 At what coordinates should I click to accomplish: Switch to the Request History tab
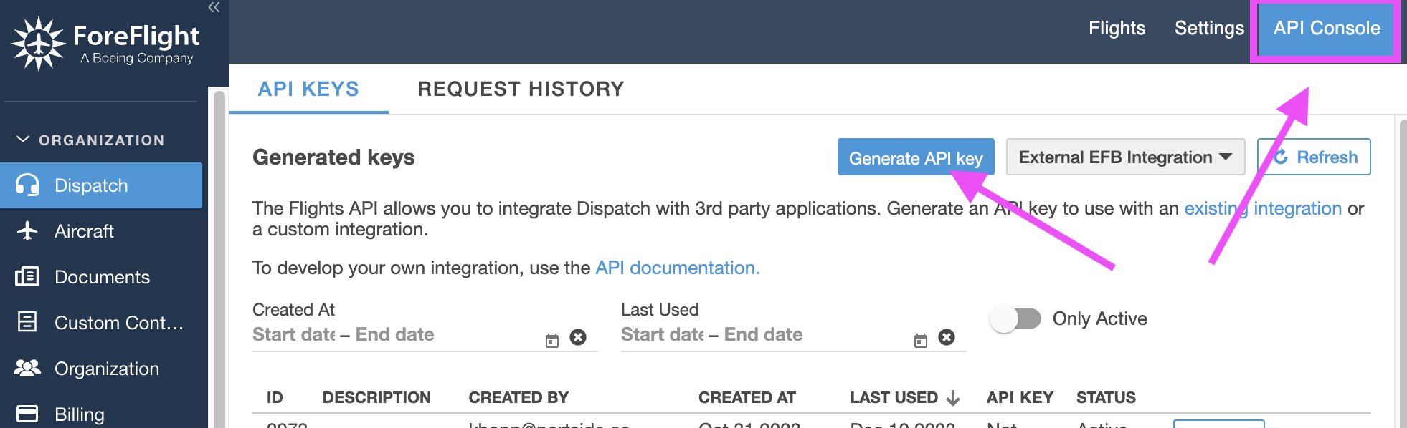point(521,89)
